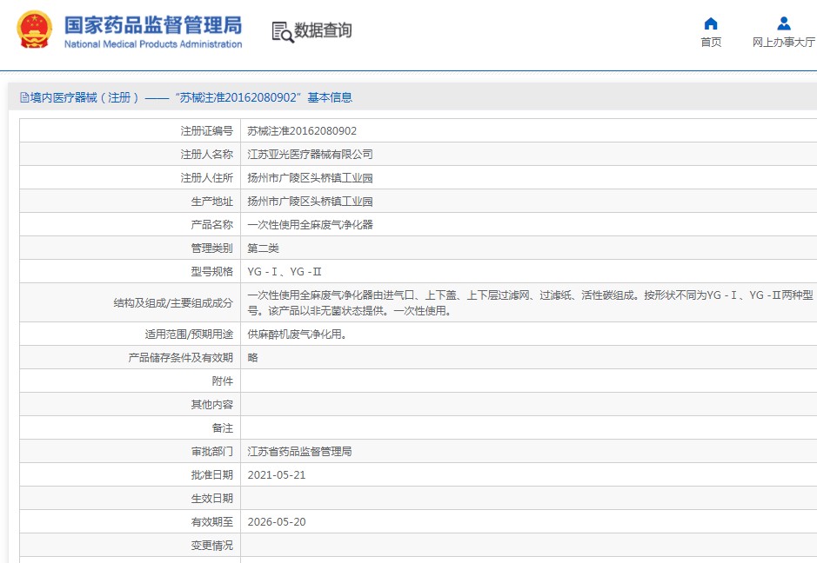Click the 审批部门 row label
Viewport: 817px width, 563px height.
[x=211, y=451]
